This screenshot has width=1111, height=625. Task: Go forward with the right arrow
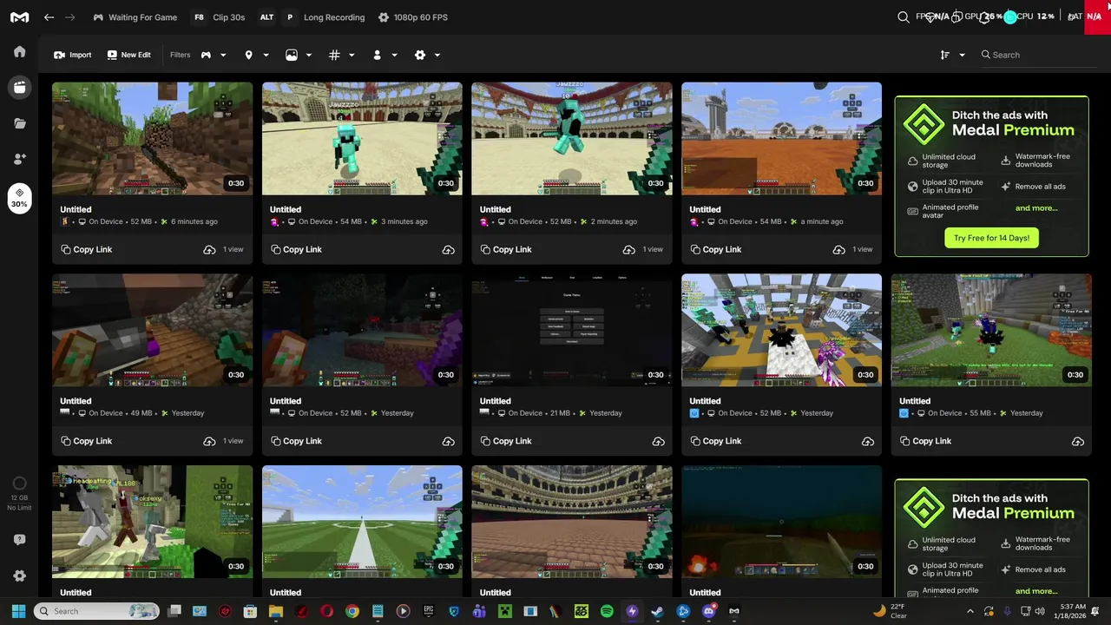pos(70,17)
